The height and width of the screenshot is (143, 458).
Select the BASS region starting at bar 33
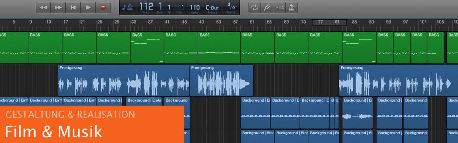point(147,48)
